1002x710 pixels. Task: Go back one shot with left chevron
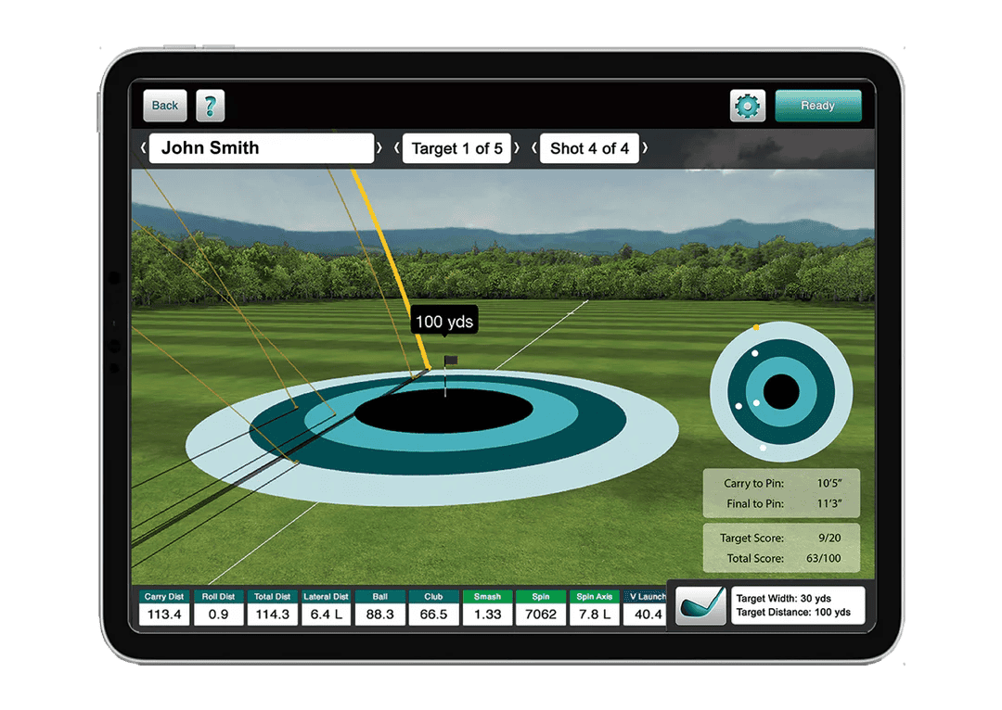pos(534,148)
